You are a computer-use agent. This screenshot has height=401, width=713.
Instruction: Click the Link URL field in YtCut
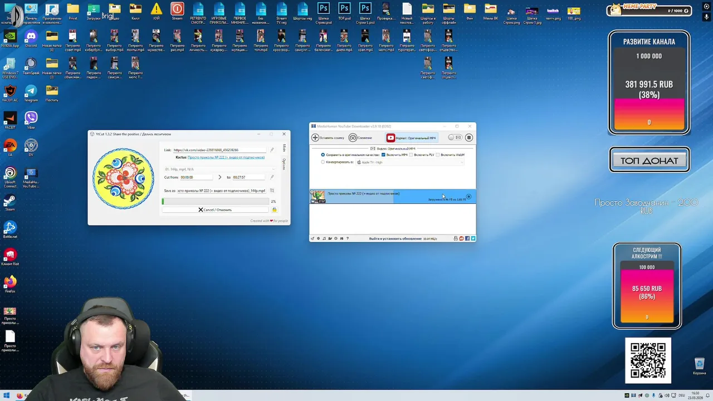[x=219, y=150]
